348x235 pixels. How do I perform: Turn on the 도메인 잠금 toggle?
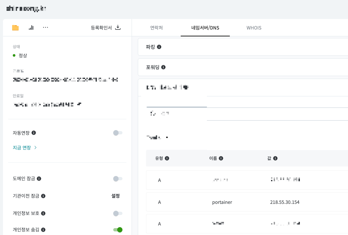pyautogui.click(x=118, y=179)
